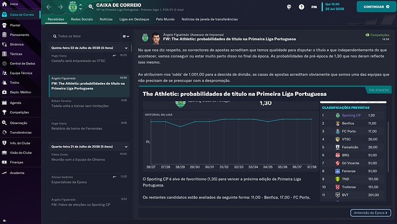
Task: Click the back navigation arrow
Action: point(49,7)
